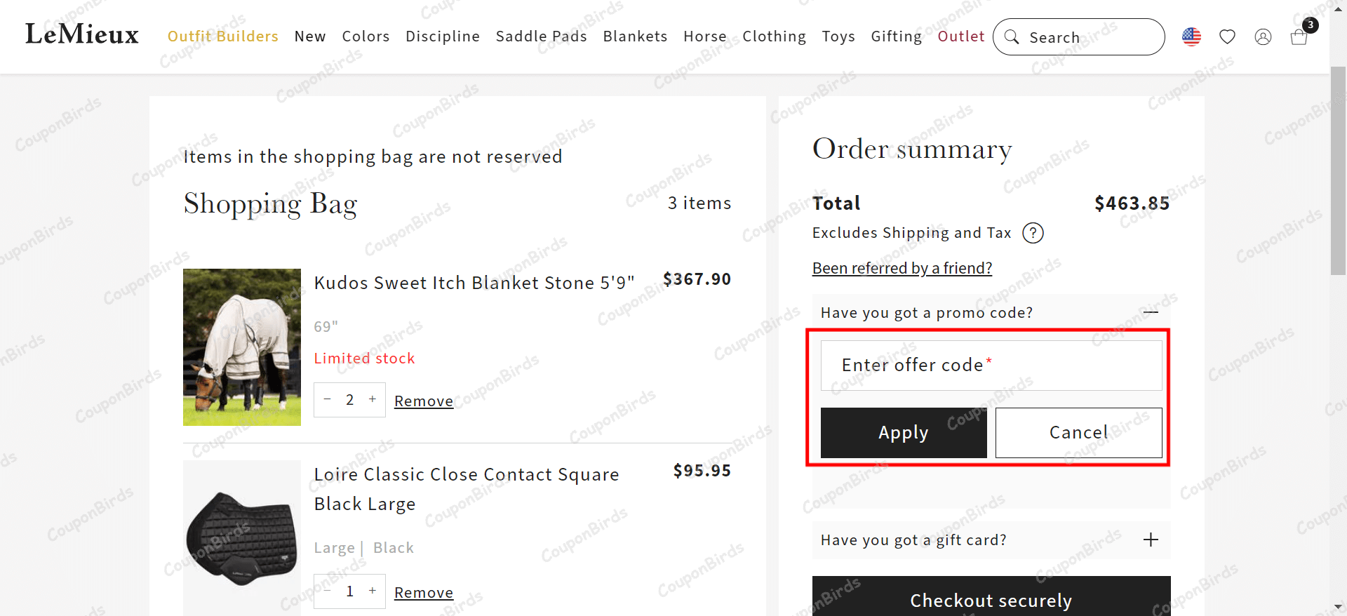Open the US flag country selector

(1191, 36)
